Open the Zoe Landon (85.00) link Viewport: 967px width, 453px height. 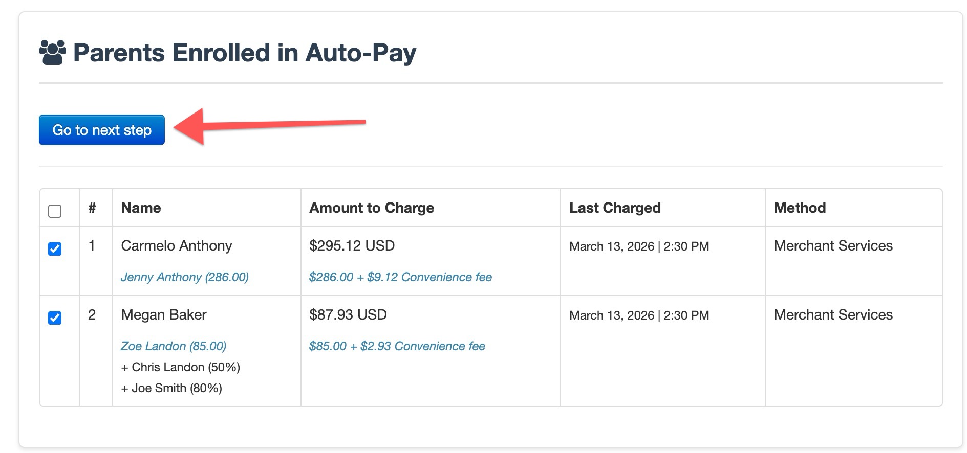click(x=174, y=346)
